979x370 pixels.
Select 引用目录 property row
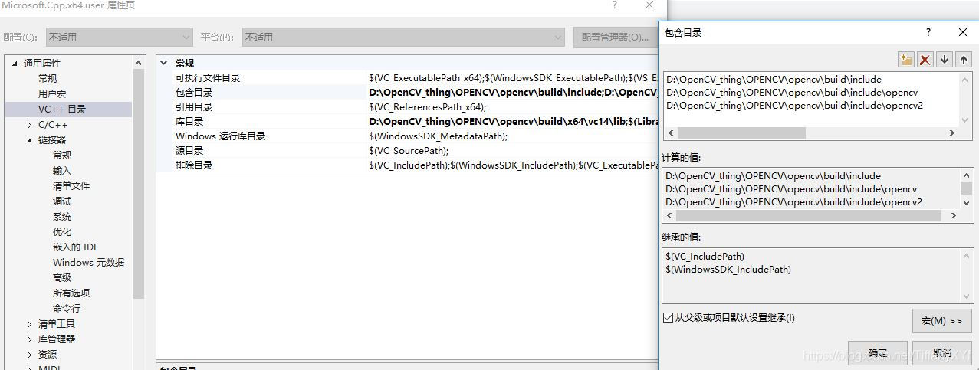coord(407,107)
